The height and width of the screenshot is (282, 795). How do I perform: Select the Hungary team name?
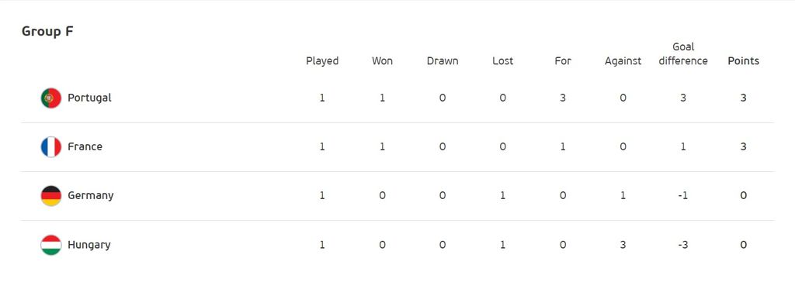(x=89, y=245)
